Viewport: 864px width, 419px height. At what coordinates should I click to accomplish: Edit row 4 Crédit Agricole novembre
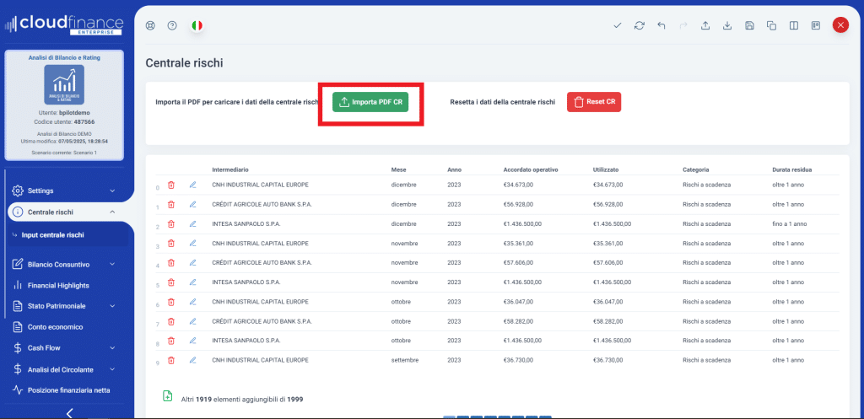193,263
